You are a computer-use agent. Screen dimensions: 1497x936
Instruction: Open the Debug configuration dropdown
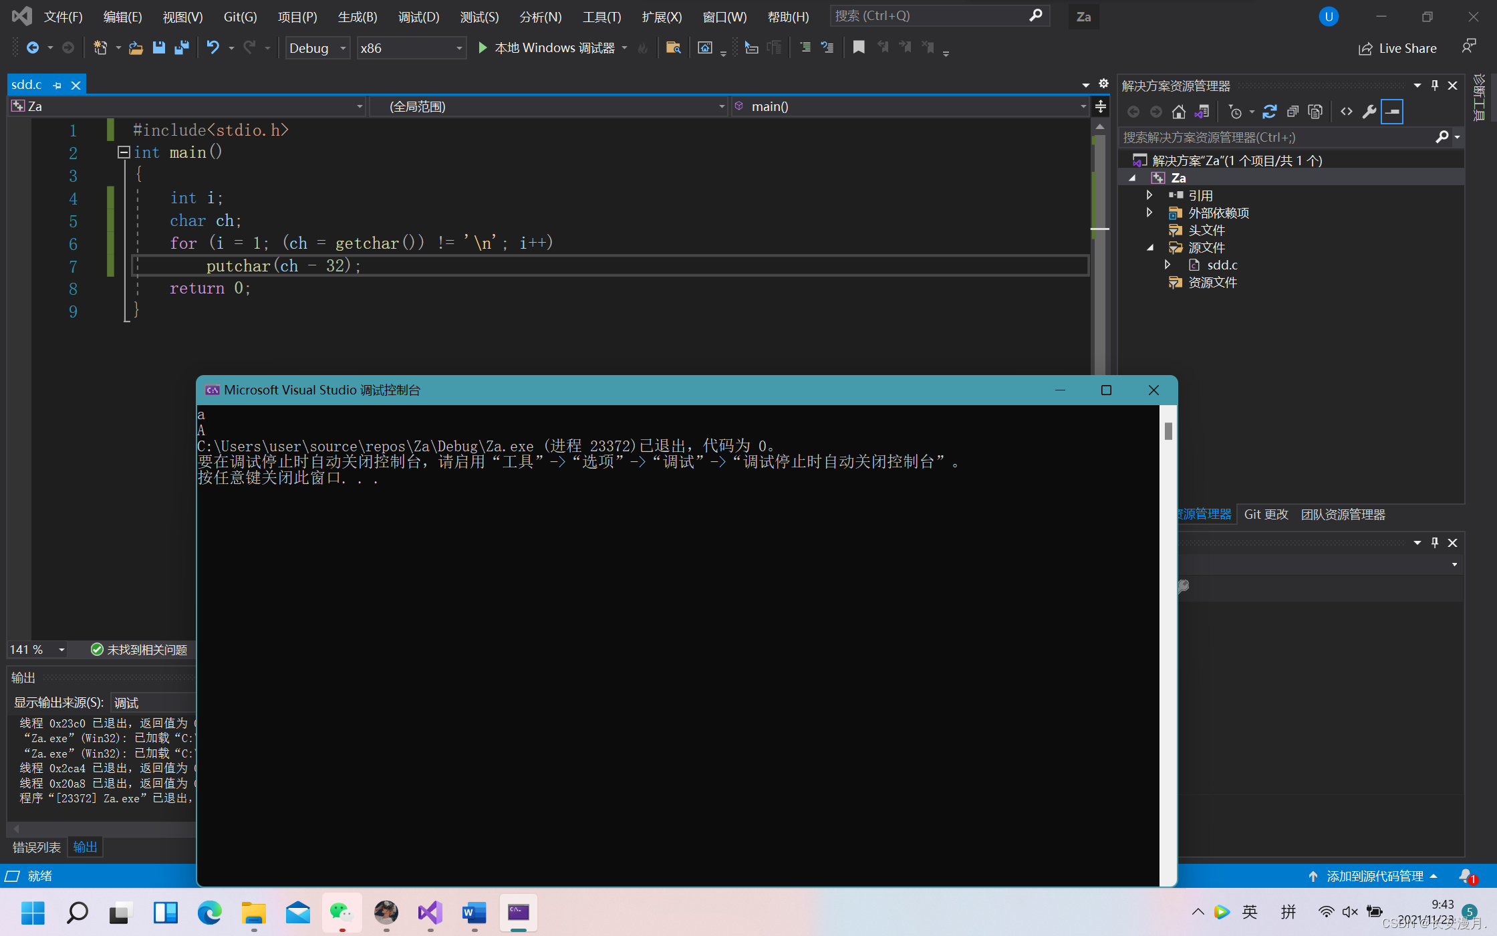(343, 48)
